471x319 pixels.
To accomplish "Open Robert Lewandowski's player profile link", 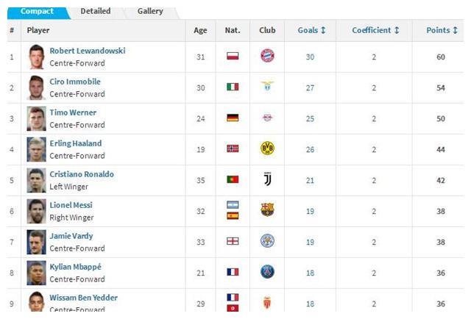I will 88,51.
